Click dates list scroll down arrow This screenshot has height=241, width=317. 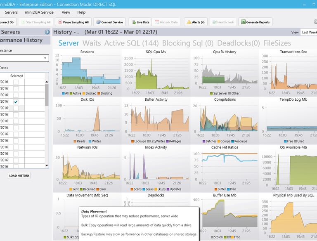47,165
